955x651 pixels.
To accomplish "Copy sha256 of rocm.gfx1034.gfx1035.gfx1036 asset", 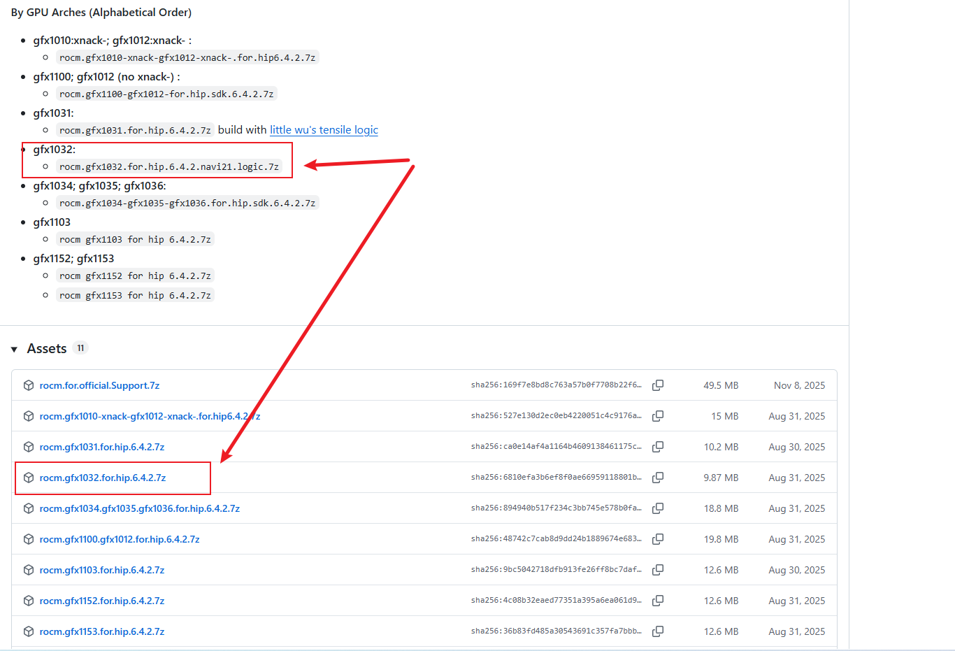I will click(x=658, y=508).
